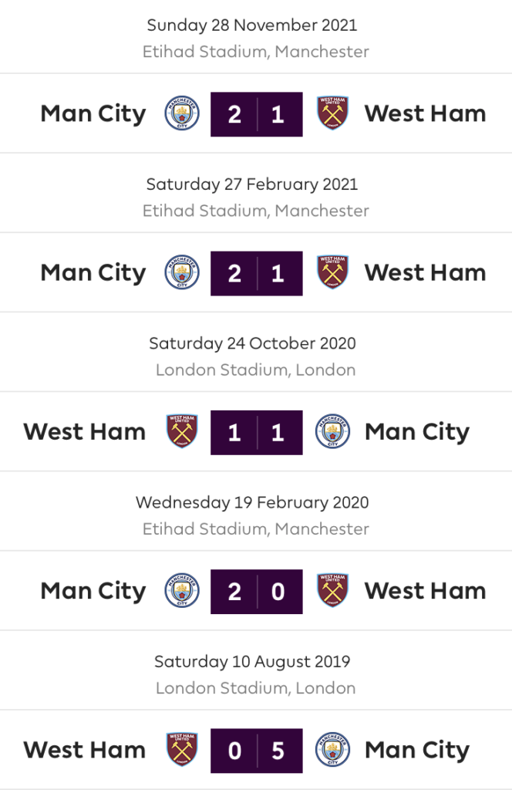Click West Ham crest in 27 February 2021 match
The image size is (512, 790).
pyautogui.click(x=333, y=272)
